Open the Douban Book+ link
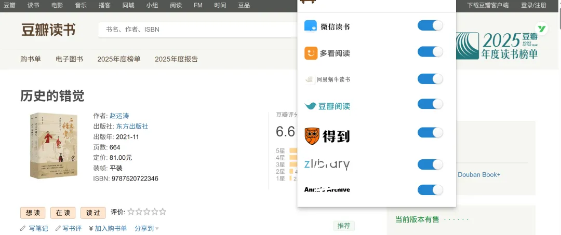The height and width of the screenshot is (235, 561). (x=479, y=175)
